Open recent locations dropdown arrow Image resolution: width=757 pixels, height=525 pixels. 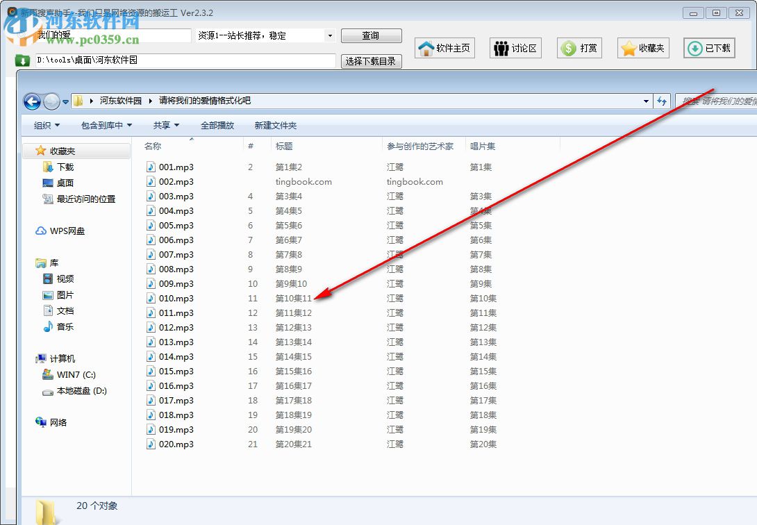[66, 102]
